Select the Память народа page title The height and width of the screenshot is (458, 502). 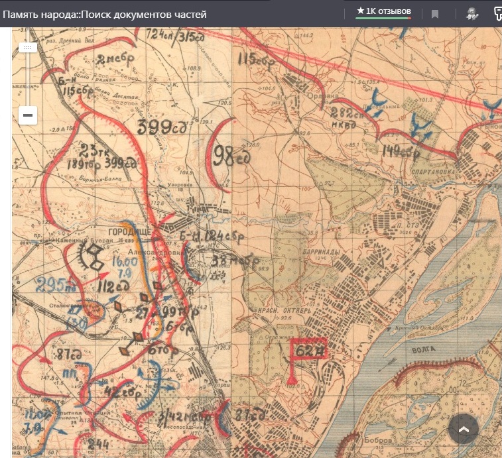[105, 14]
